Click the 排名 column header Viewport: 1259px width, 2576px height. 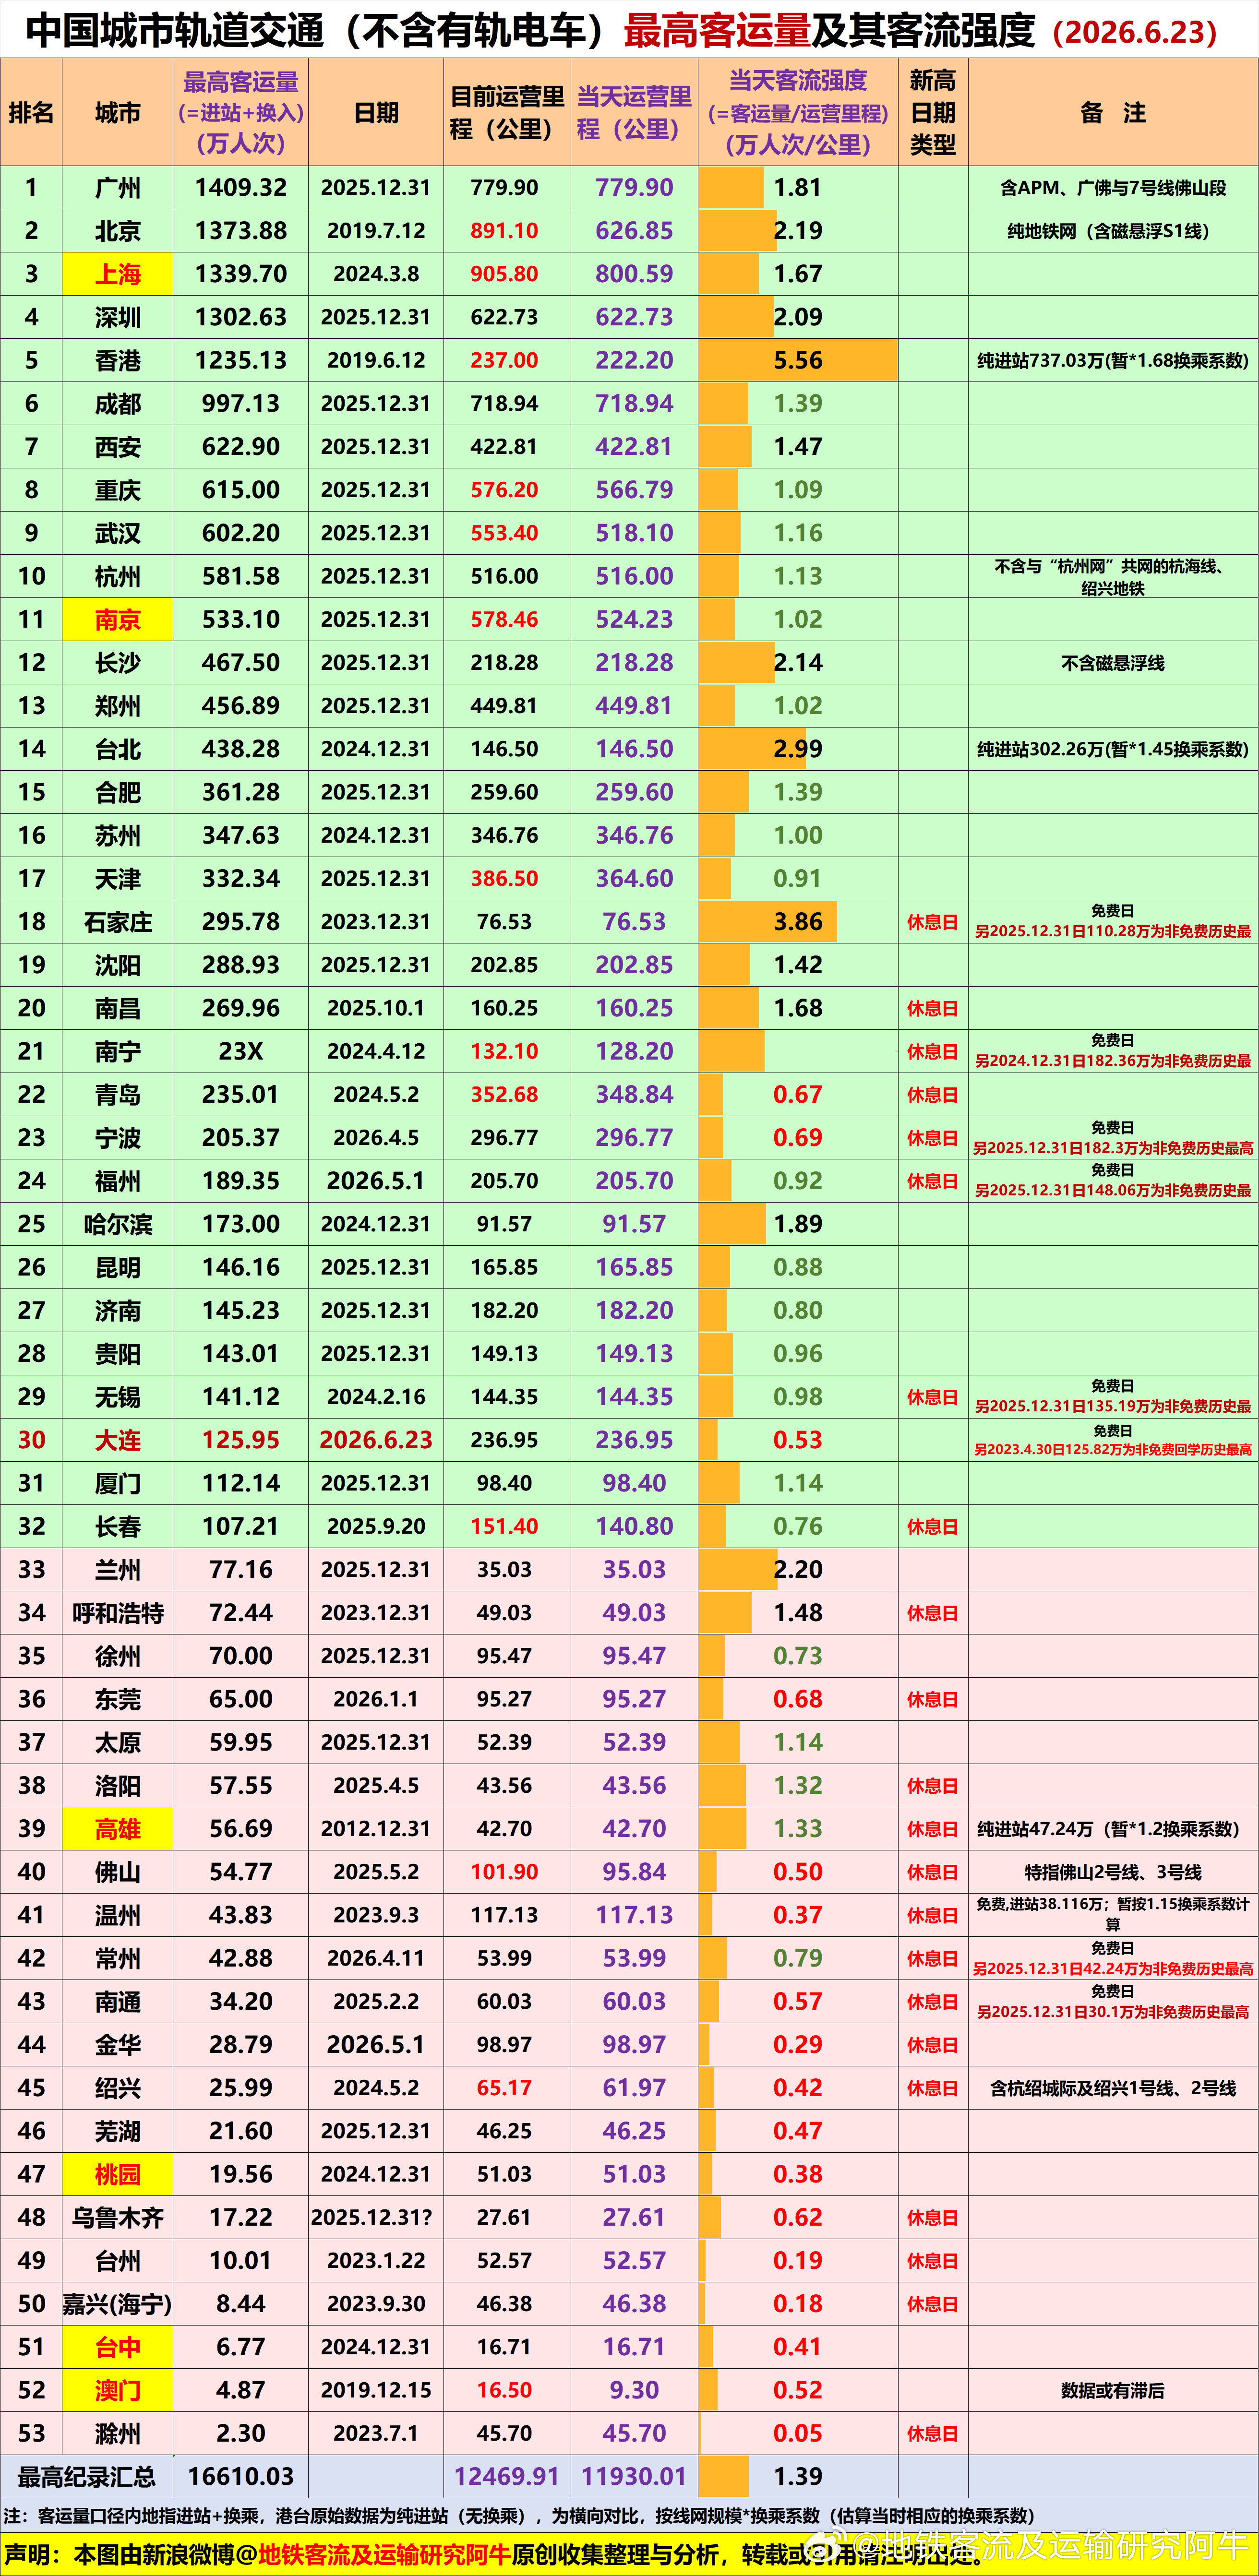[x=31, y=112]
